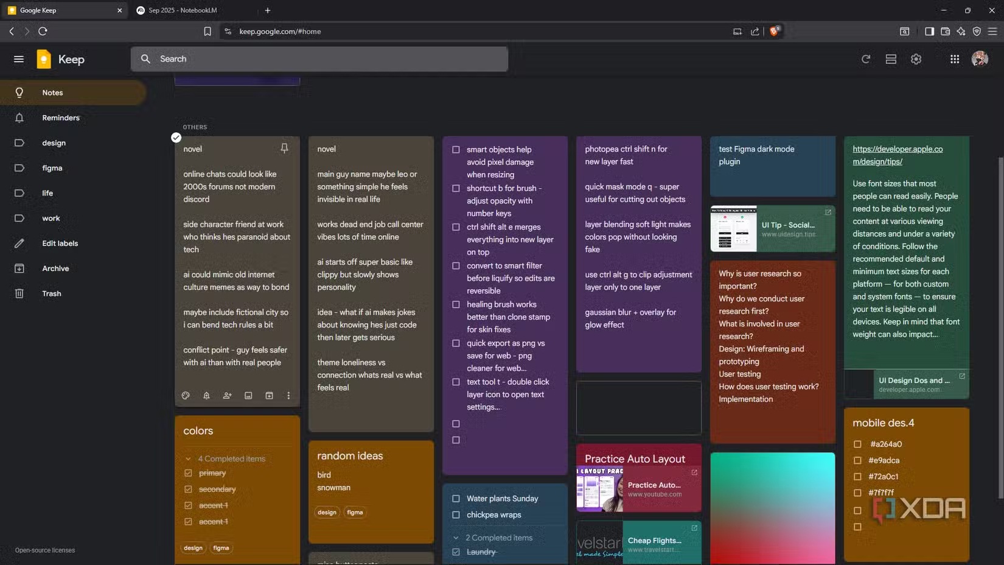Archive the first novel note
Screen dimensions: 1004x565
(x=269, y=396)
